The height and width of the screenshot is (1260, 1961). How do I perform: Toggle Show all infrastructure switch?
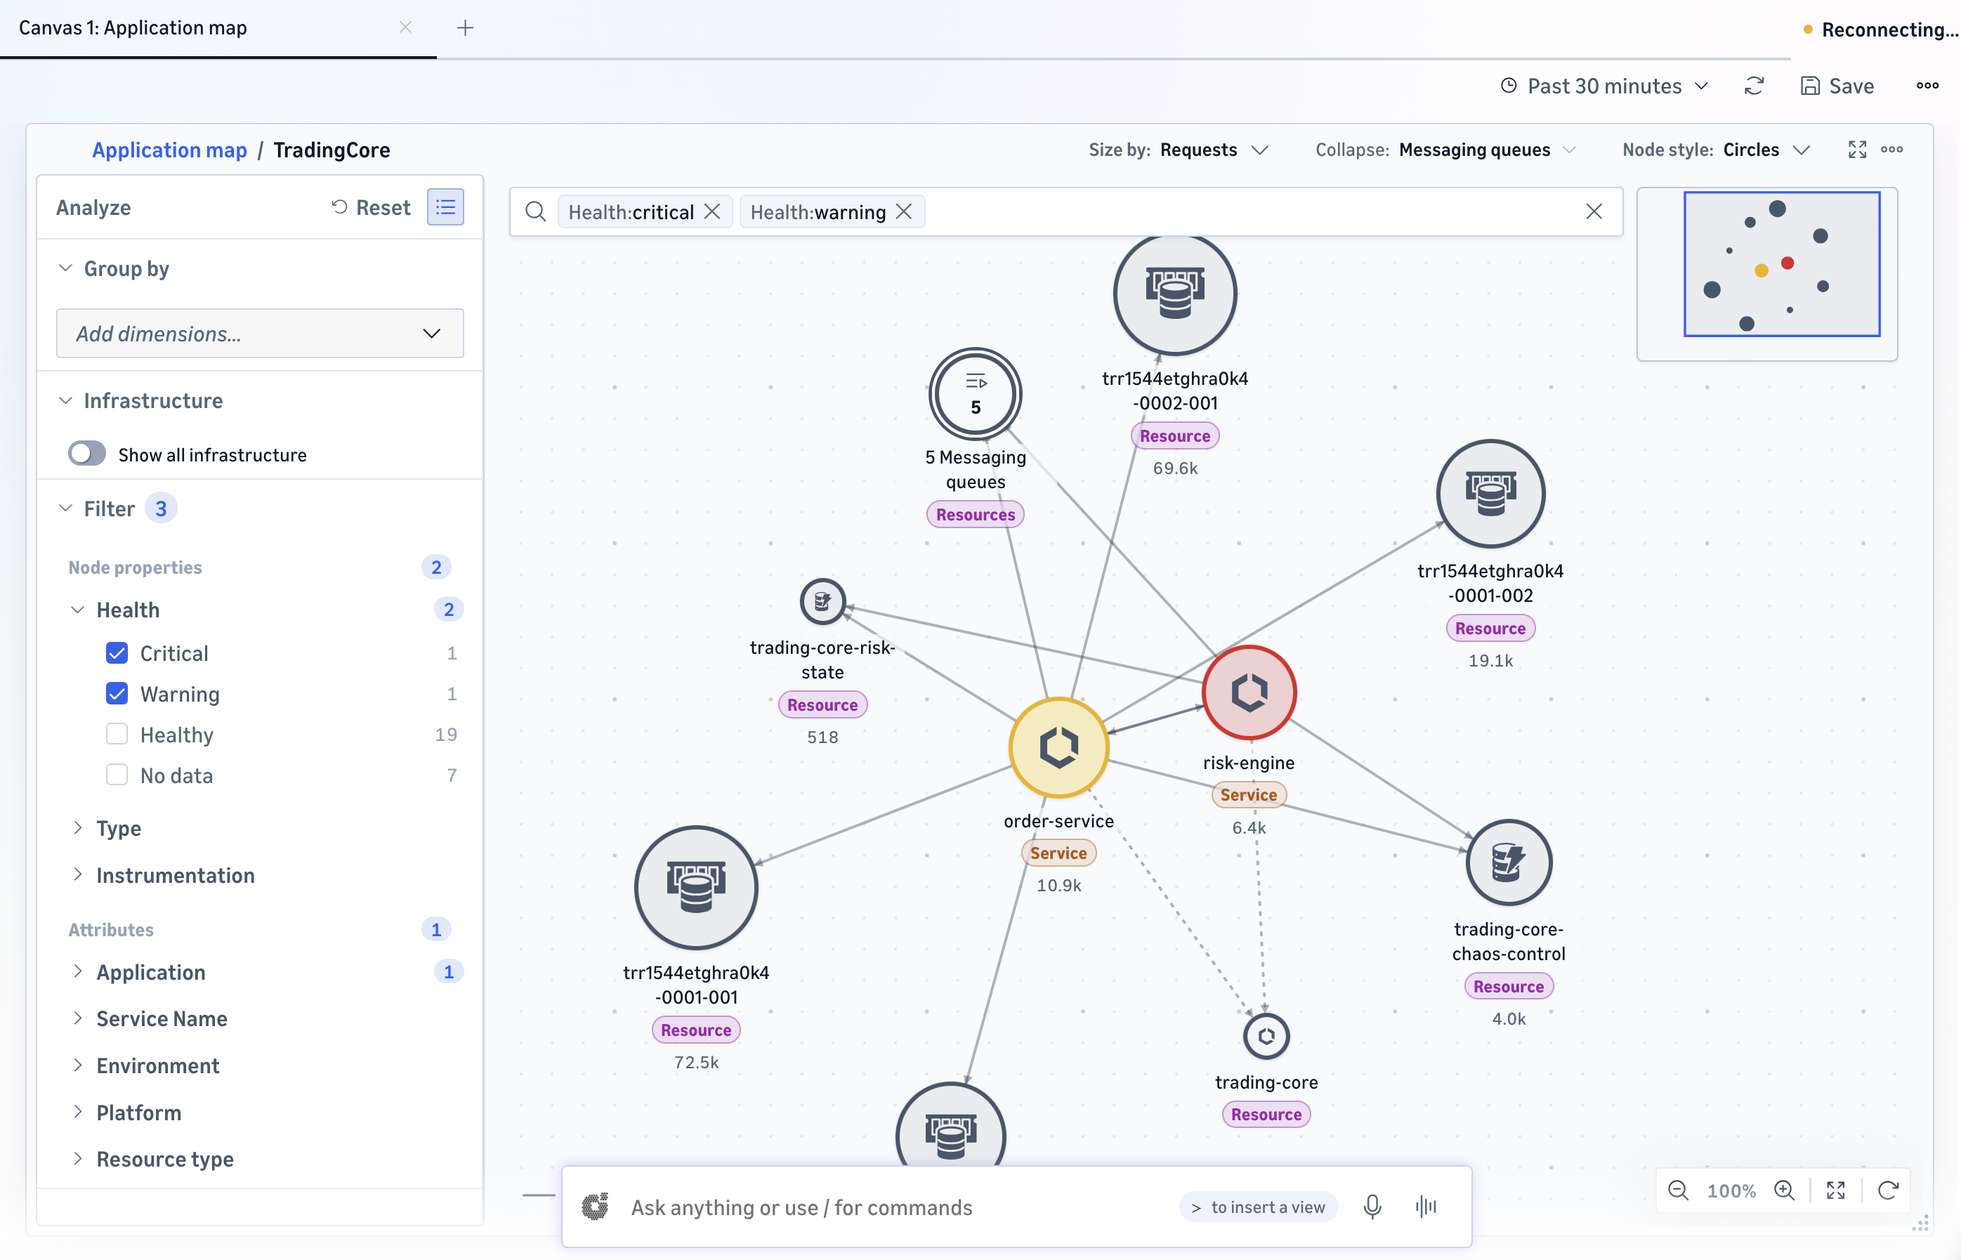pyautogui.click(x=86, y=453)
